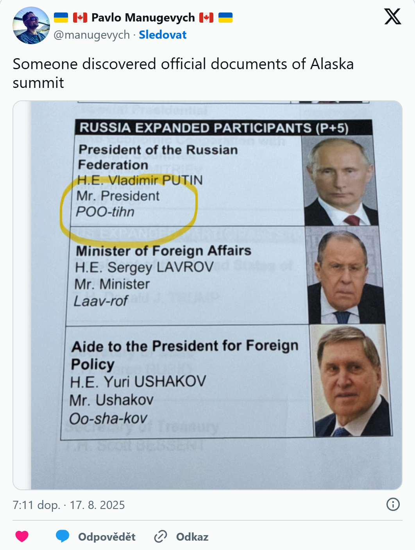
Task: Click the Canada flag after the name
Action: [x=206, y=18]
